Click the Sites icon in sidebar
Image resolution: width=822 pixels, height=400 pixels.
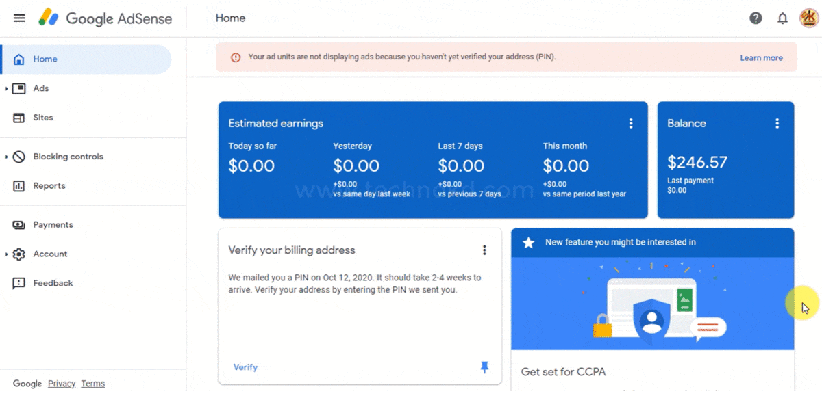point(19,118)
